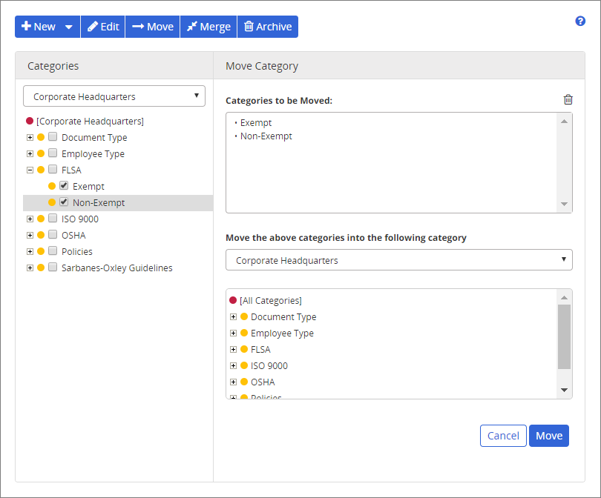
Task: Click the Merge toolbar button
Action: point(208,27)
